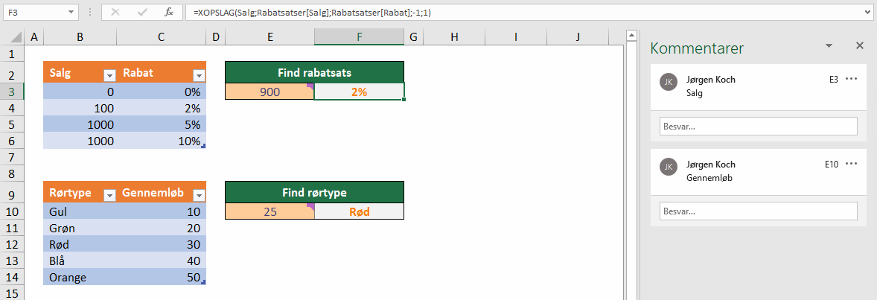Select column H header
Viewport: 877px width, 300px height.
pyautogui.click(x=454, y=37)
